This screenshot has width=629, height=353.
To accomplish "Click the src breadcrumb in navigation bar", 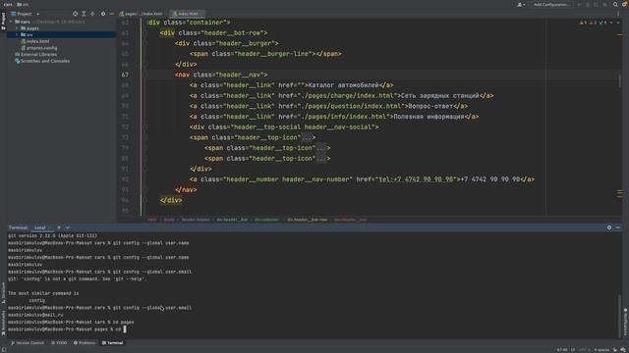I will [24, 4].
